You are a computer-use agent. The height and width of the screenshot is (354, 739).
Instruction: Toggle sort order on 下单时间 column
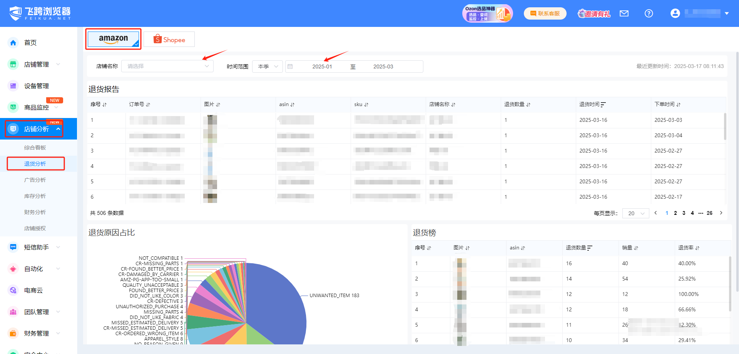[x=678, y=105]
